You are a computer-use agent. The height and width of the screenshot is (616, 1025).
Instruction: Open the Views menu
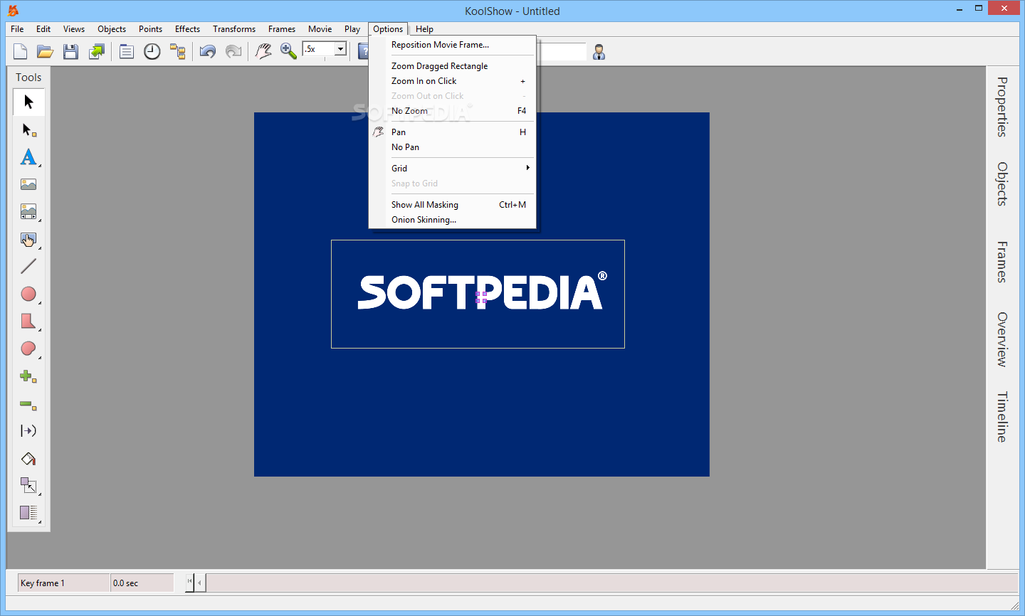click(x=74, y=29)
